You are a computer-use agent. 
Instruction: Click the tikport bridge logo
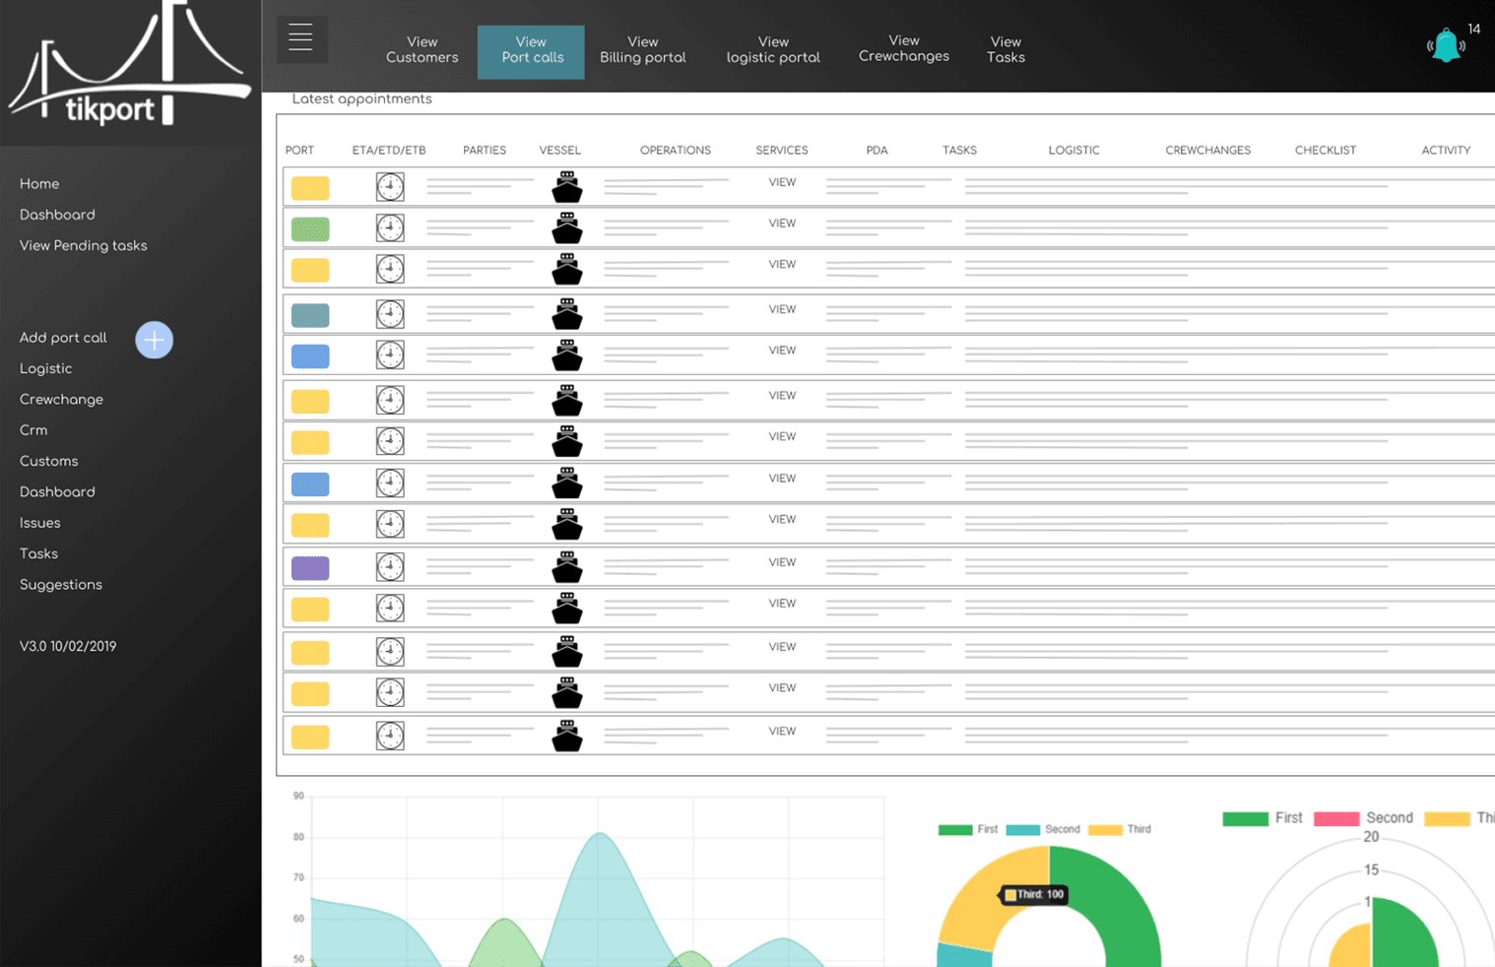click(x=128, y=65)
